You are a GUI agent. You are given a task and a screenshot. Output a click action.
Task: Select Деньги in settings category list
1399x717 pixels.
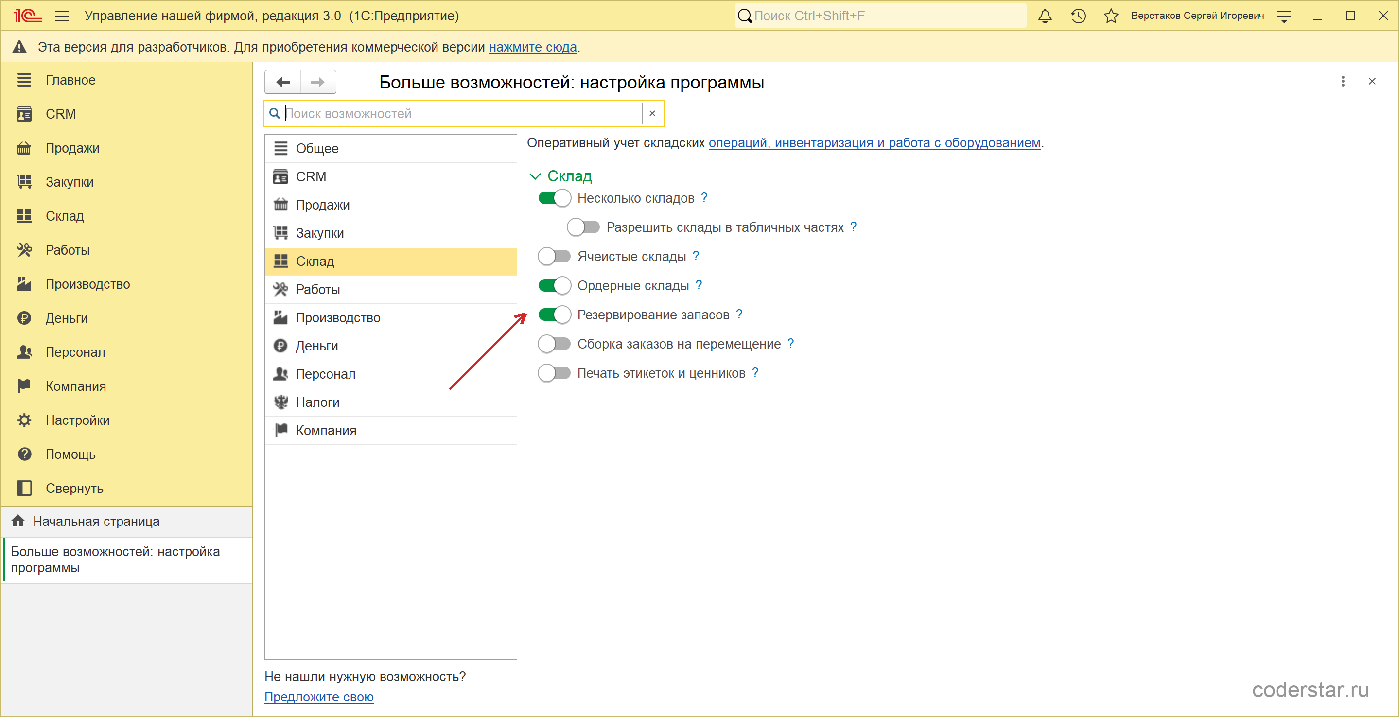(390, 346)
